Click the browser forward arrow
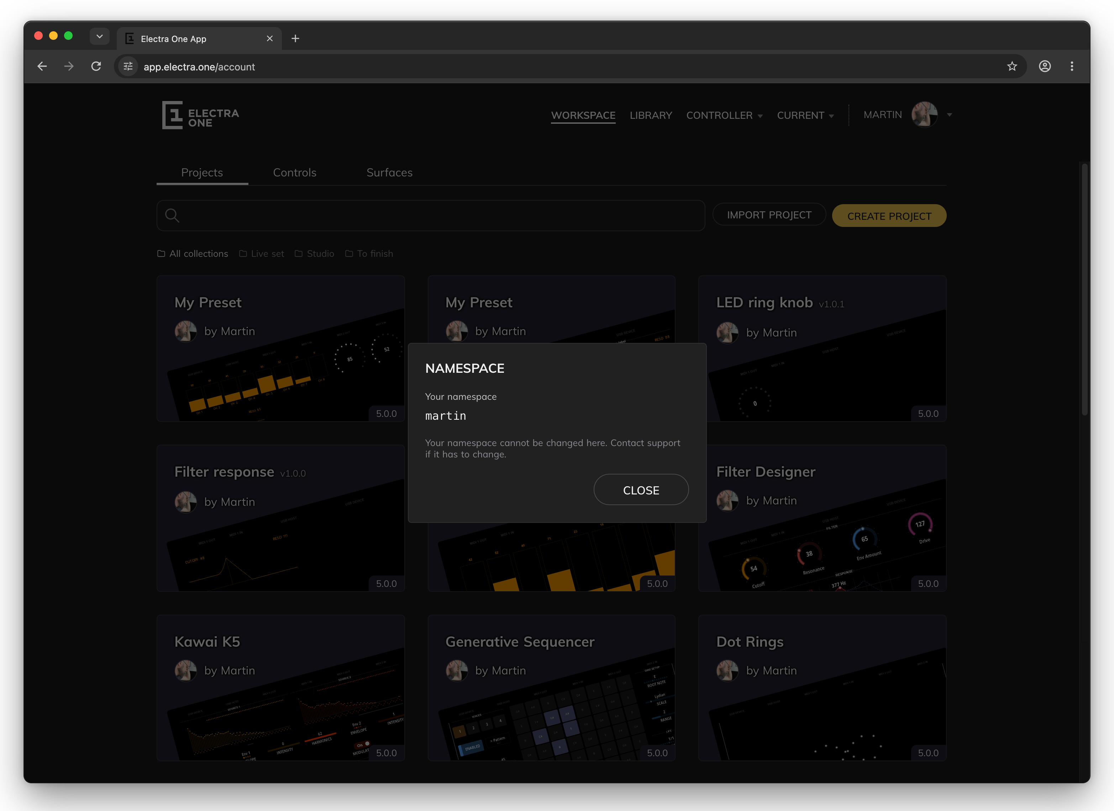Image resolution: width=1114 pixels, height=811 pixels. pyautogui.click(x=69, y=66)
